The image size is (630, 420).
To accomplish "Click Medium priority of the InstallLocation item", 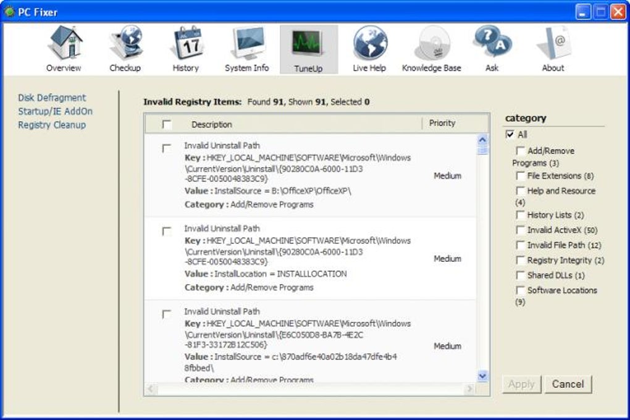I will pos(447,259).
